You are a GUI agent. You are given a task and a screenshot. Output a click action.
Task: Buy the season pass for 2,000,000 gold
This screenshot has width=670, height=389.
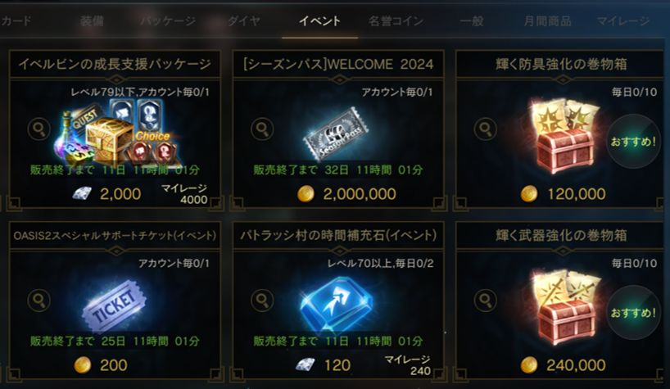[x=346, y=194]
